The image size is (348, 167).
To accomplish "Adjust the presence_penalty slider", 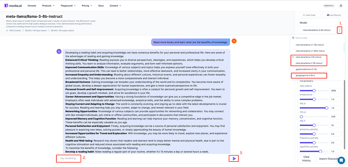I will tap(314, 134).
